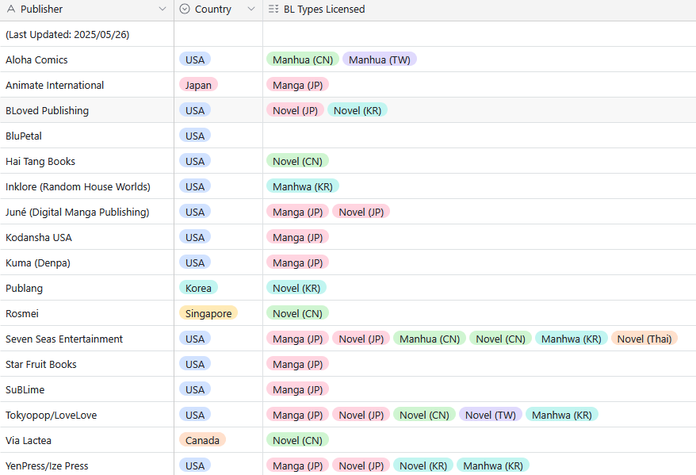Viewport: 696px width, 475px height.
Task: Select the Seven Seas Entertainment publisher cell
Action: pos(64,339)
